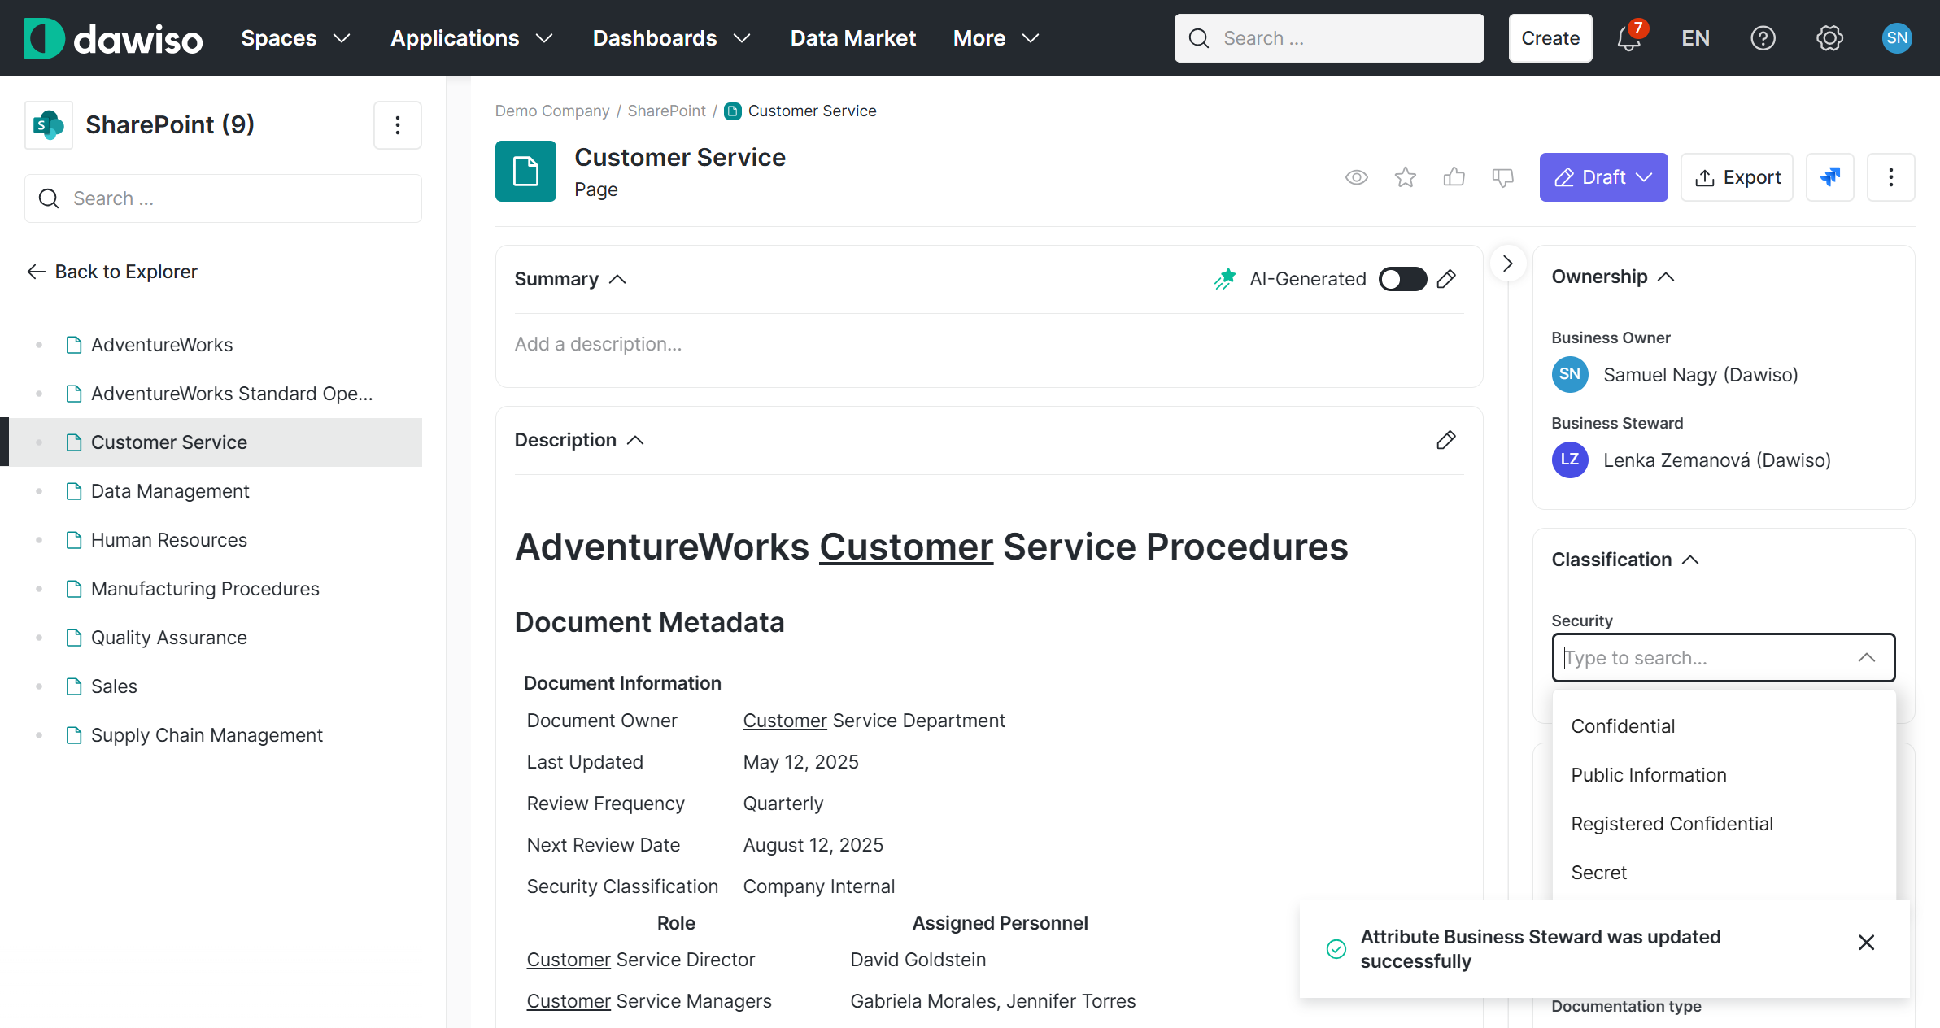Click the Jira integration icon button
1940x1028 pixels.
coord(1829,177)
